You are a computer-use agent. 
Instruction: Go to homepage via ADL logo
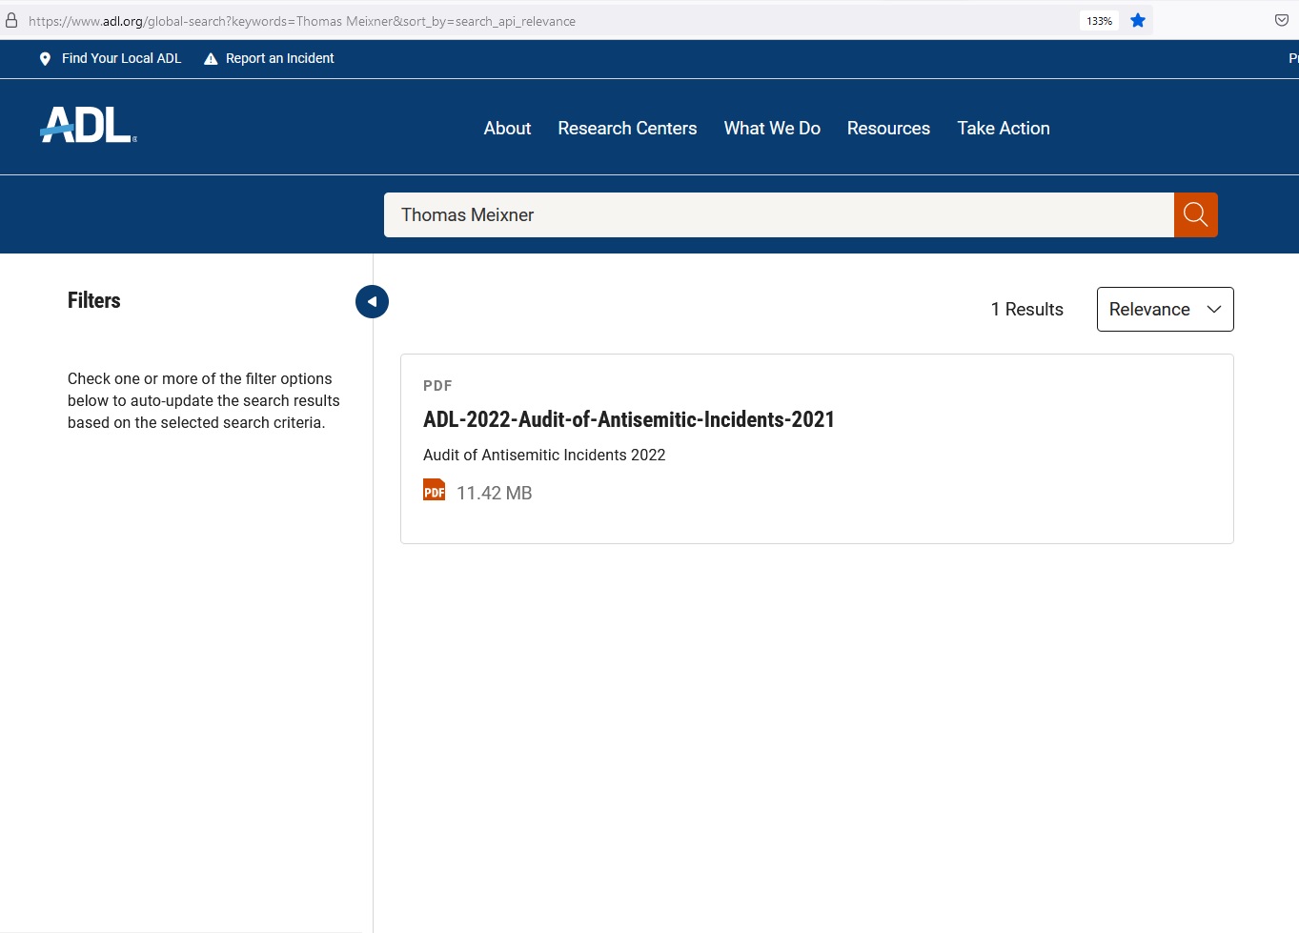coord(89,126)
